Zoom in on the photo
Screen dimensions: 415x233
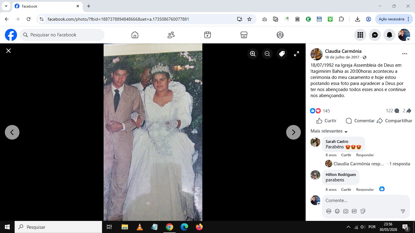point(253,54)
